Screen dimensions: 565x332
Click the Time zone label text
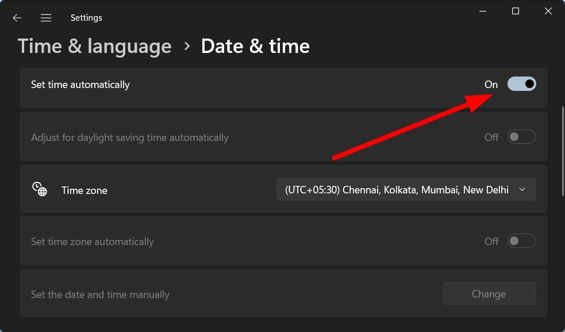[84, 190]
